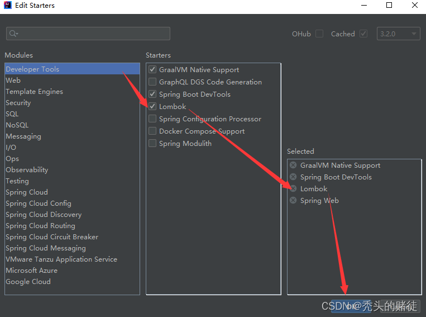Select the Ops module
Screen dimensions: 426x317
click(x=72, y=158)
